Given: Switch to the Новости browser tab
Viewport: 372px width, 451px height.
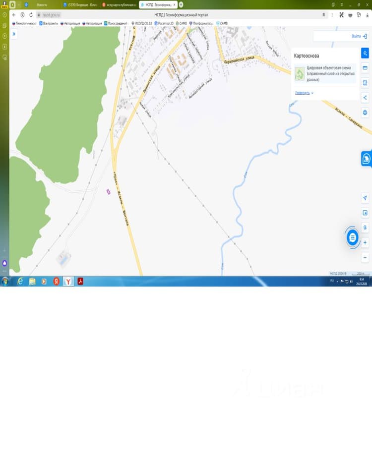Looking at the screenshot, I should tap(42, 5).
